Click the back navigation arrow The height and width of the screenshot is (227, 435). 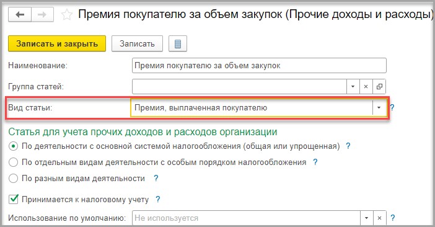pyautogui.click(x=20, y=14)
